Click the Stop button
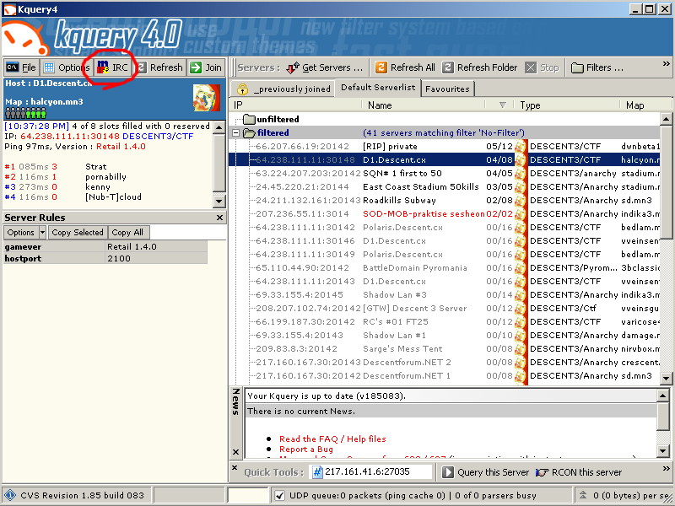This screenshot has width=675, height=506. (543, 67)
